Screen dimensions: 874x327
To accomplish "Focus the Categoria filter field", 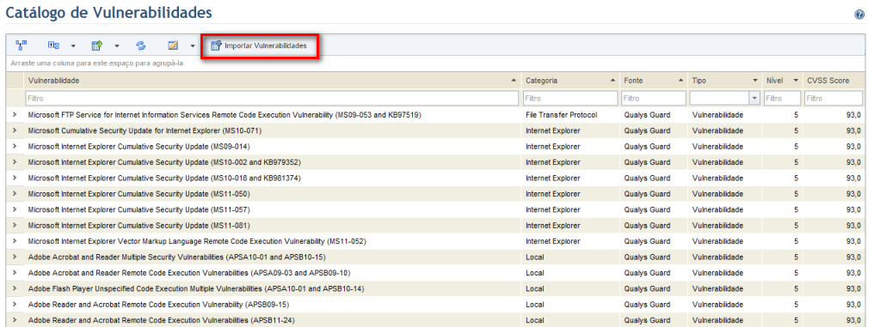I will pyautogui.click(x=570, y=98).
